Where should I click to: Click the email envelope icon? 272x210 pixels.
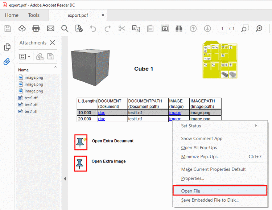[x=50, y=28]
